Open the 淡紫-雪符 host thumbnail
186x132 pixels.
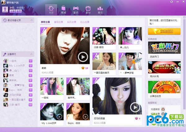(x=104, y=36)
